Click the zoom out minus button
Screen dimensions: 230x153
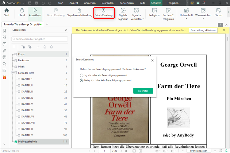[x=182, y=151]
